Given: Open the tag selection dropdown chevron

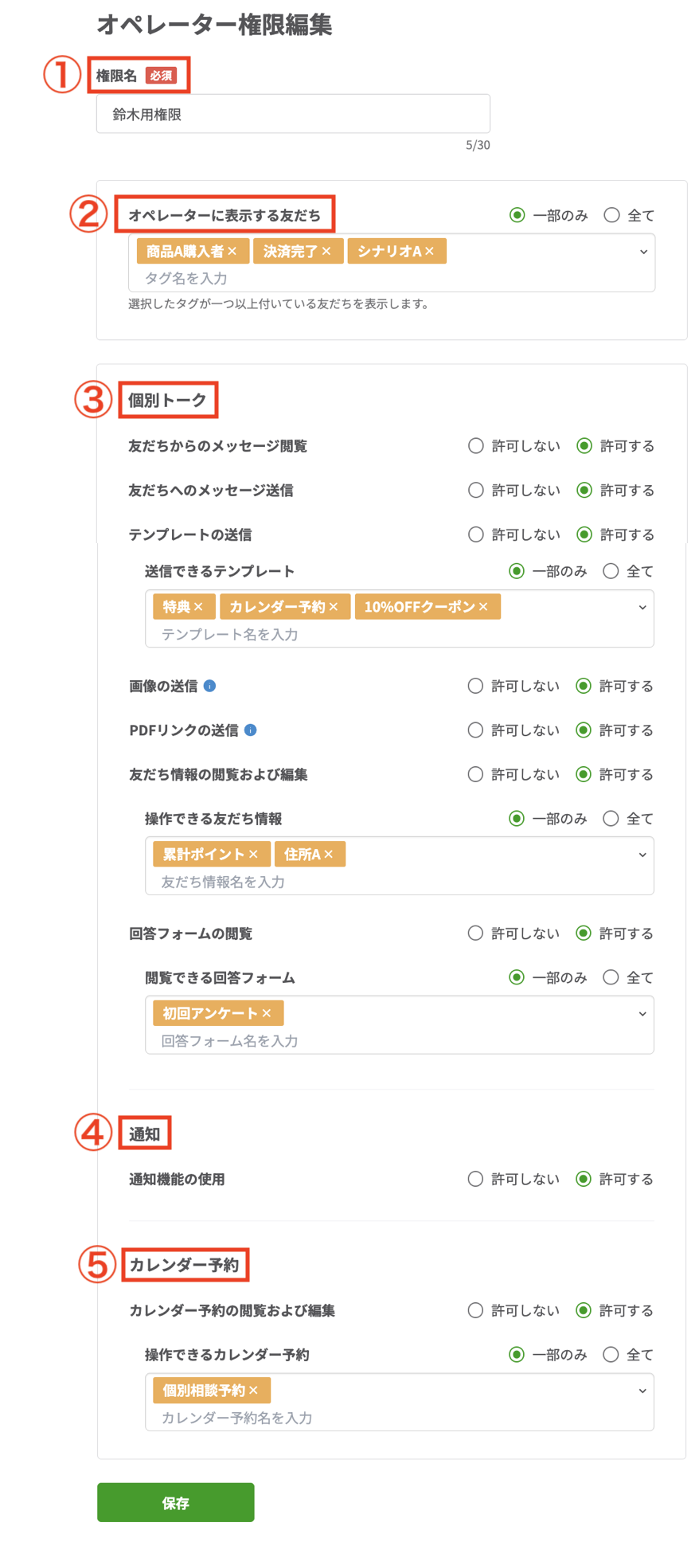Looking at the screenshot, I should pos(644,251).
